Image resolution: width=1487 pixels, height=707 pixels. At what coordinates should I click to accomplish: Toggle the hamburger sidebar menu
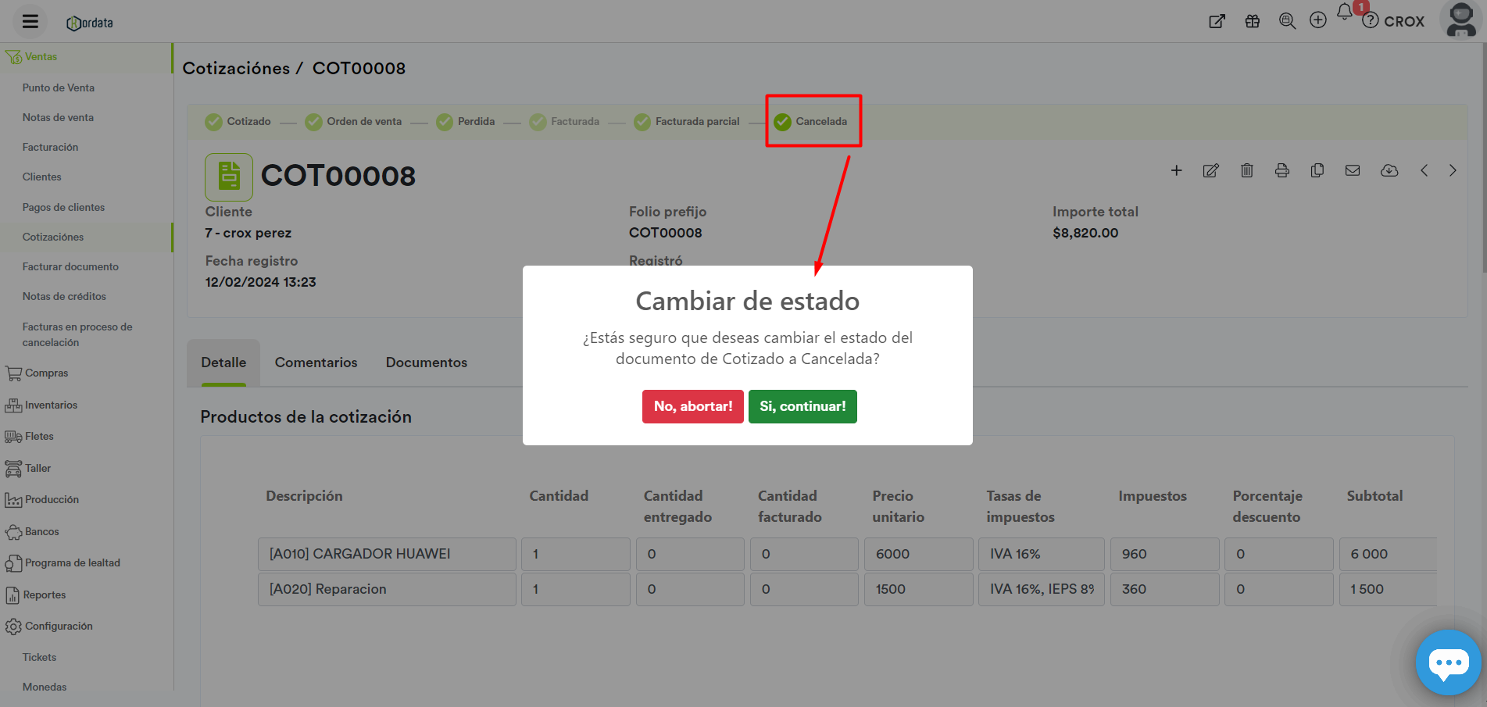point(30,21)
